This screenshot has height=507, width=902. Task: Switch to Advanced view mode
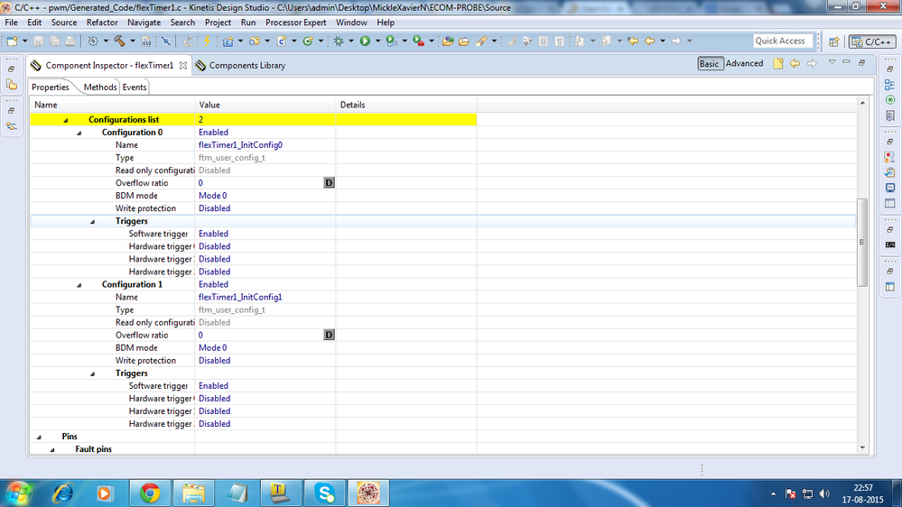[x=744, y=64]
